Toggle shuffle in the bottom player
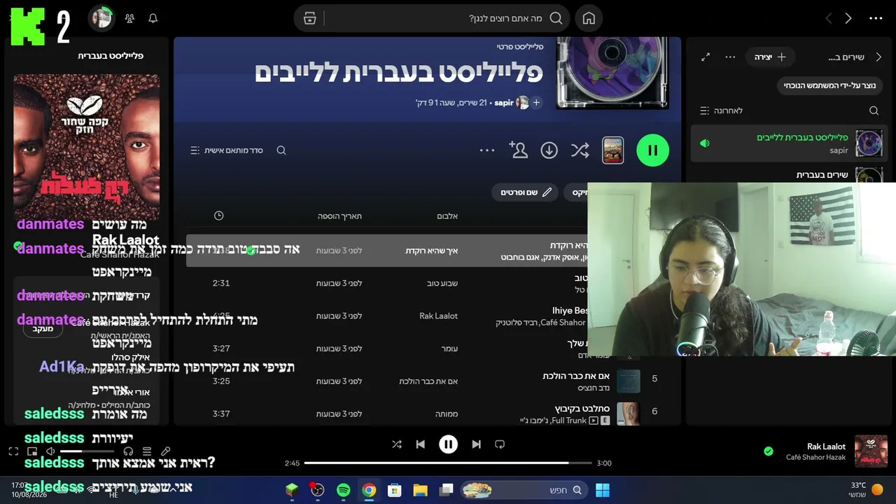This screenshot has width=896, height=504. [397, 444]
